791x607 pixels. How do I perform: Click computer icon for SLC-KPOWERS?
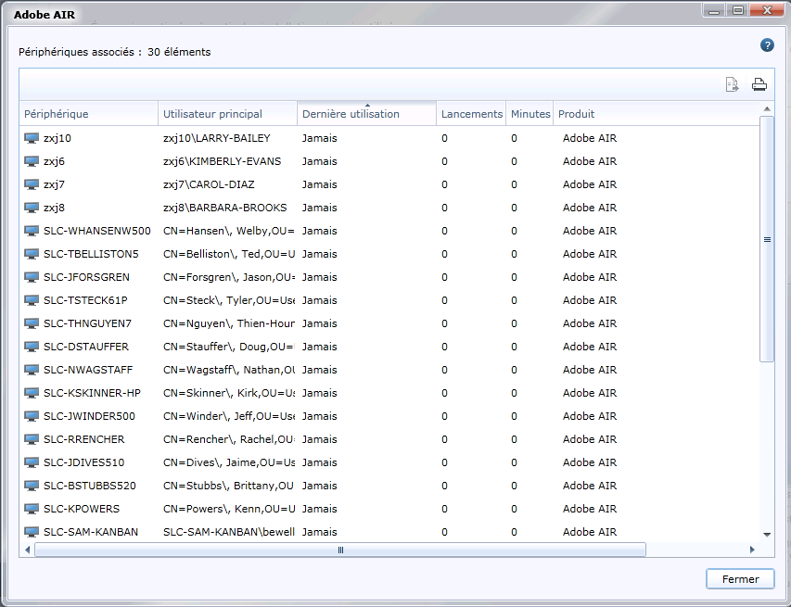pyautogui.click(x=32, y=509)
